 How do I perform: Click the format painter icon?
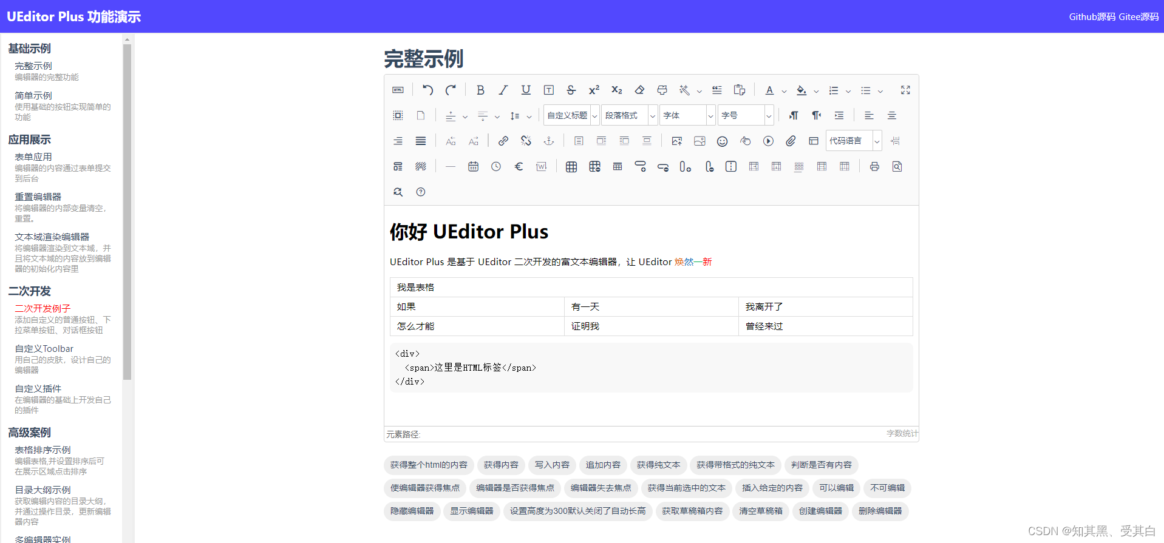pos(662,90)
